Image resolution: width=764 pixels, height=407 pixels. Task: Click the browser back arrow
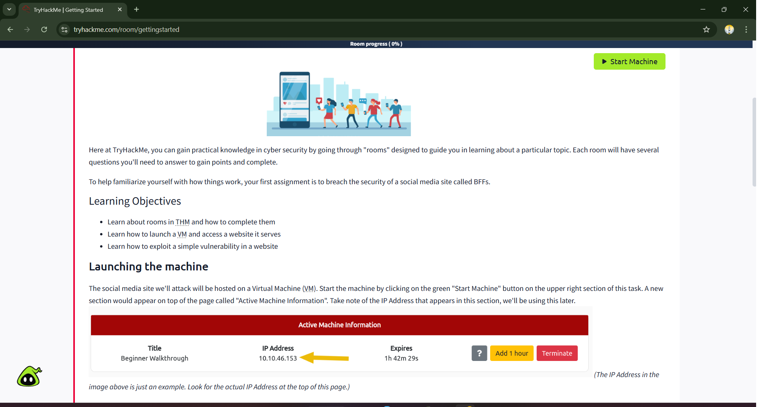(10, 30)
